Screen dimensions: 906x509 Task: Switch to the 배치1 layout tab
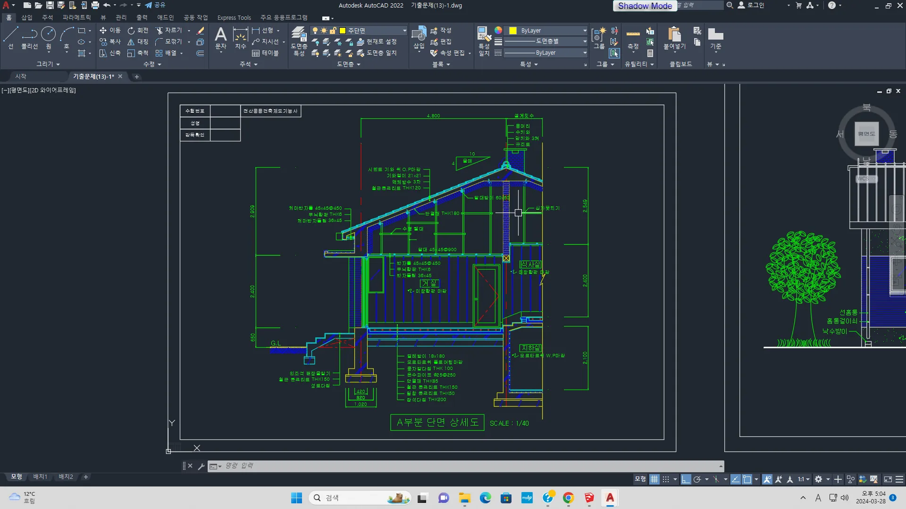(40, 477)
